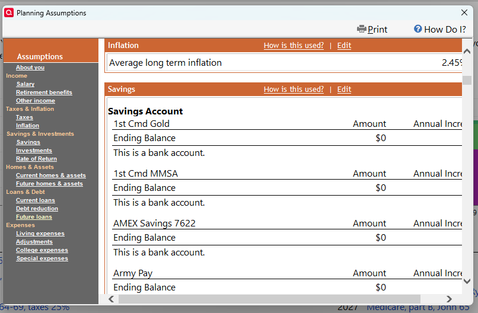The width and height of the screenshot is (478, 313).
Task: Click the Print printer icon
Action: pos(362,29)
